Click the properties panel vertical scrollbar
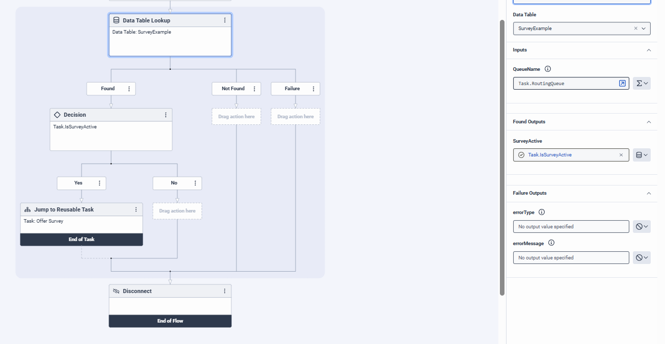 point(502,153)
